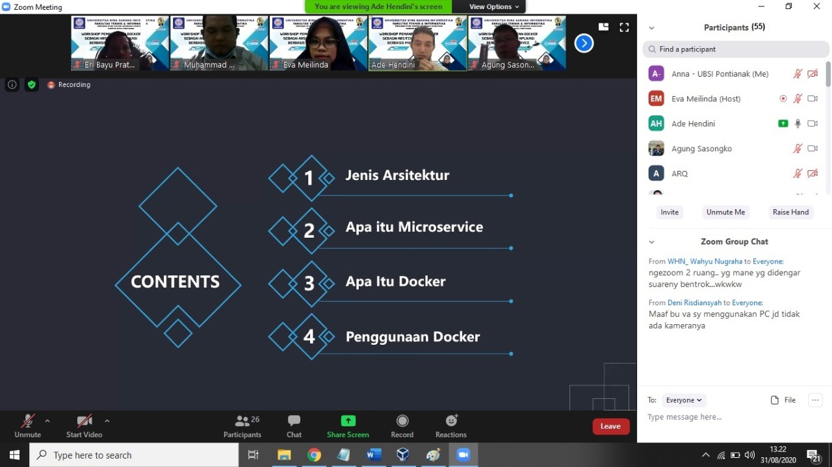Toggle Start Video camera on

pos(84,422)
